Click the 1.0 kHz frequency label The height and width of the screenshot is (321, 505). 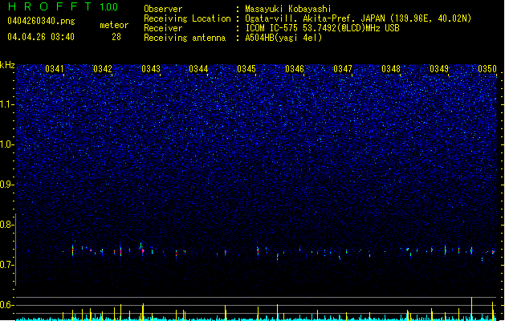[7, 144]
